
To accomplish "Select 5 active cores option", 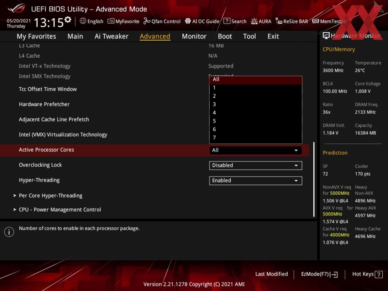I will 256,121.
